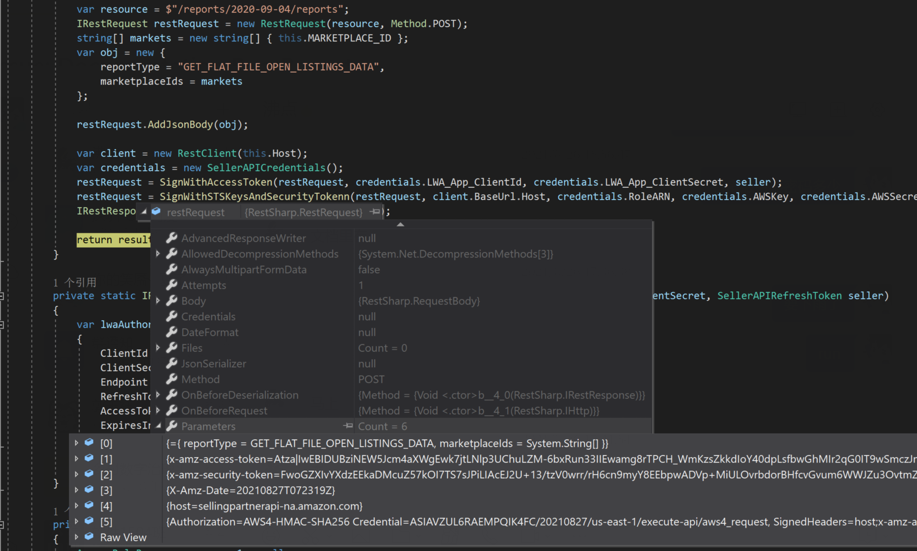Expand AllowedDecompressionMethods property

(158, 254)
